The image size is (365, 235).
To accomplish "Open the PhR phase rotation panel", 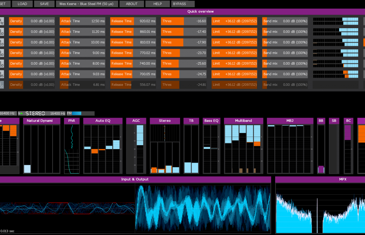I will (71, 121).
